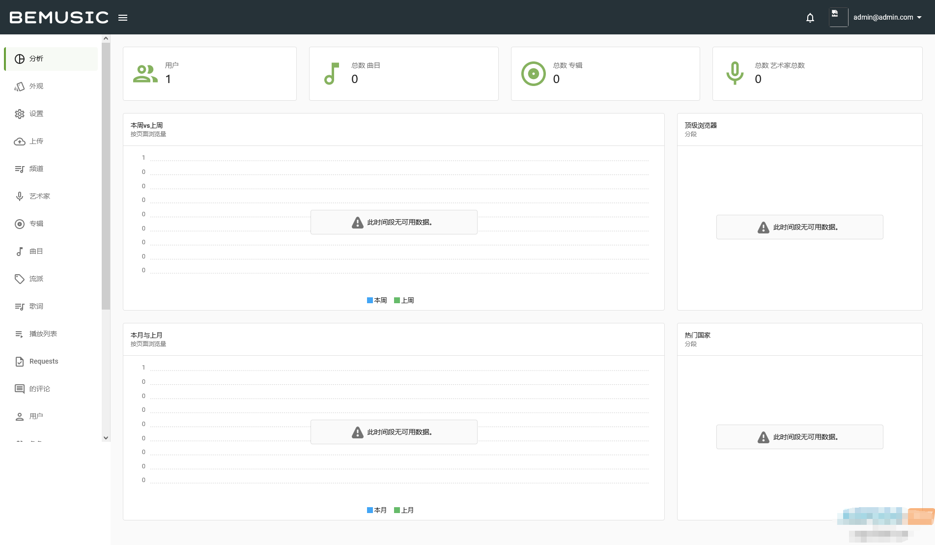Select the 艺术家 microphone icon in sidebar
Image resolution: width=935 pixels, height=545 pixels.
point(20,197)
